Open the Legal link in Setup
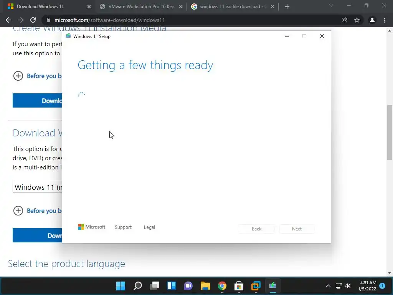 149,227
